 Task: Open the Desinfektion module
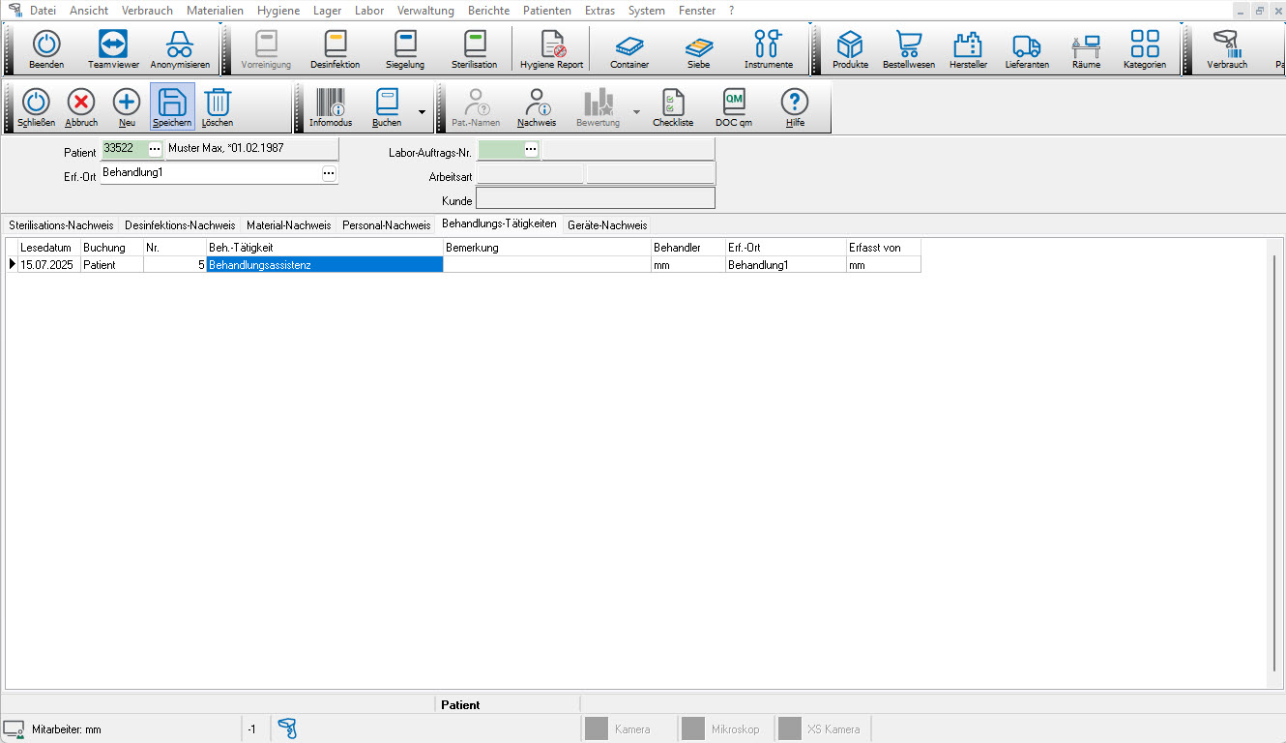pos(335,48)
